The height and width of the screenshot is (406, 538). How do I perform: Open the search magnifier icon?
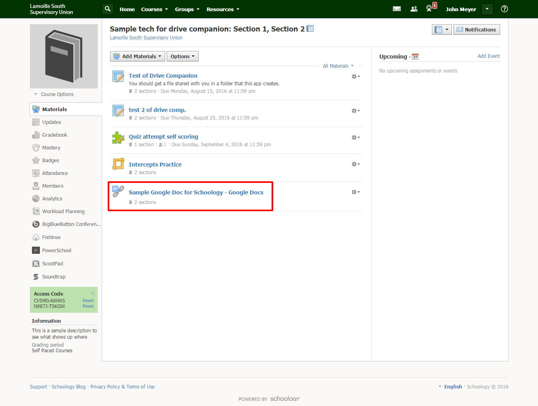[108, 9]
